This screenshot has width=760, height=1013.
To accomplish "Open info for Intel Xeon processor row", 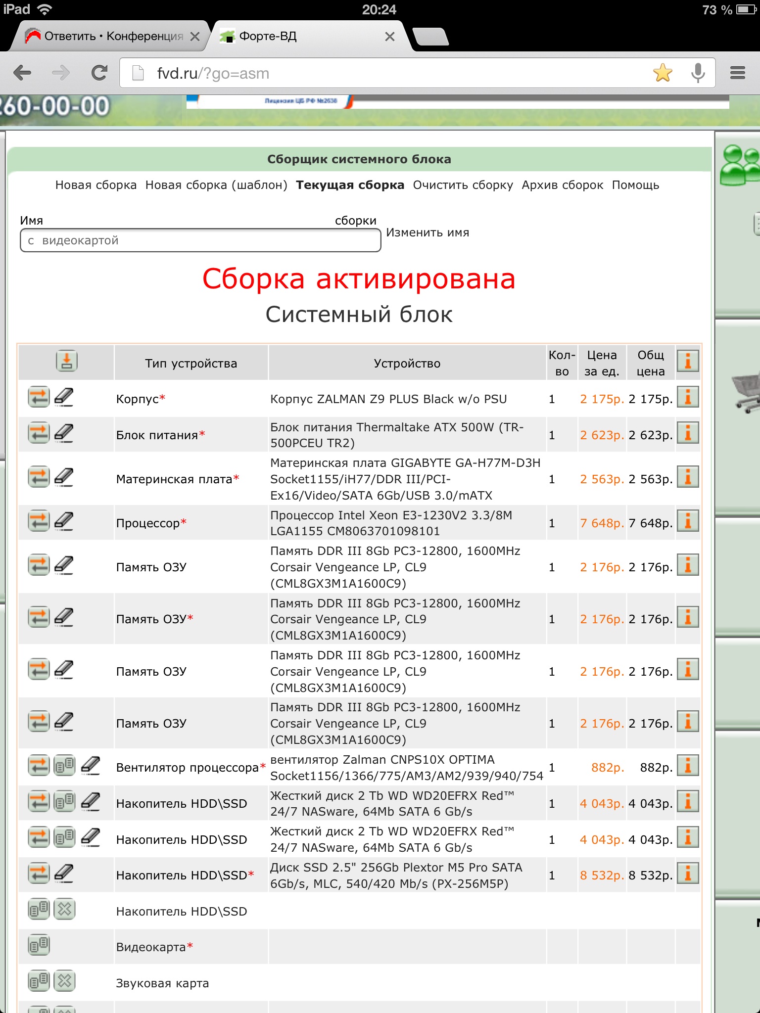I will (x=688, y=521).
